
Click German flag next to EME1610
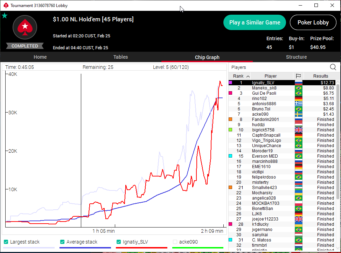(x=298, y=166)
